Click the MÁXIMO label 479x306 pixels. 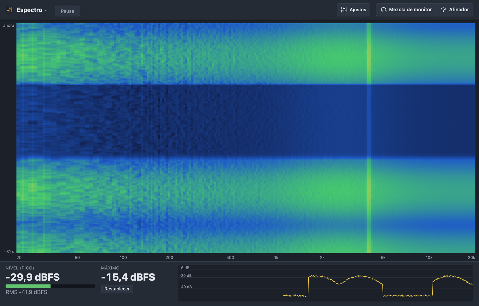[x=110, y=268]
